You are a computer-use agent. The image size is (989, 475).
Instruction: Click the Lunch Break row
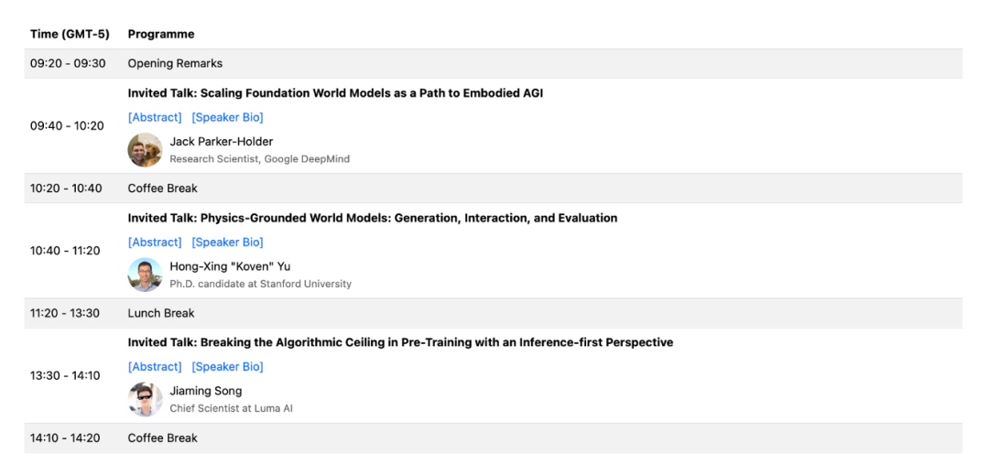point(161,313)
